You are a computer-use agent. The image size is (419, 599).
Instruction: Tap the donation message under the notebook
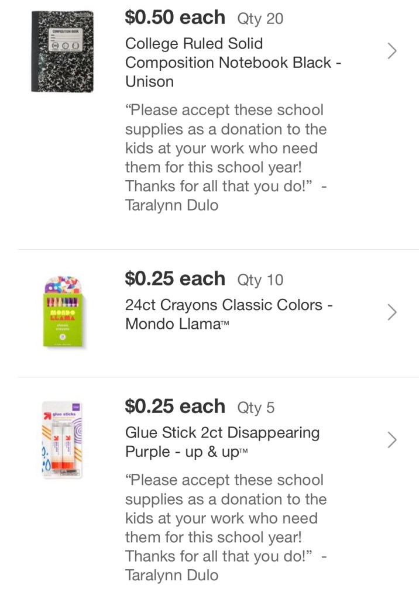225,148
